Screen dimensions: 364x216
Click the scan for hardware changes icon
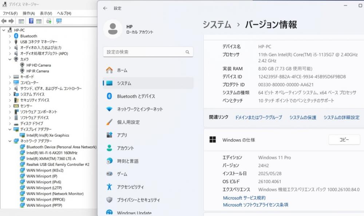[x=59, y=21]
